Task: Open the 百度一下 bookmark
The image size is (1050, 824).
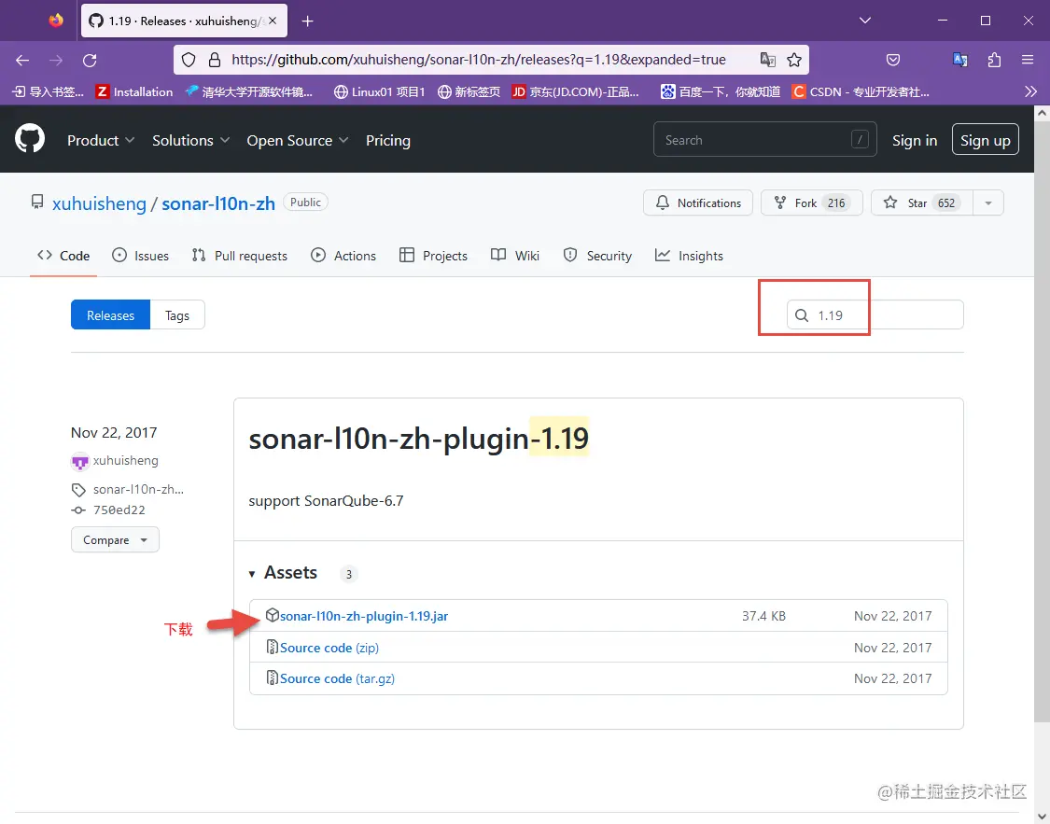Action: click(x=721, y=91)
